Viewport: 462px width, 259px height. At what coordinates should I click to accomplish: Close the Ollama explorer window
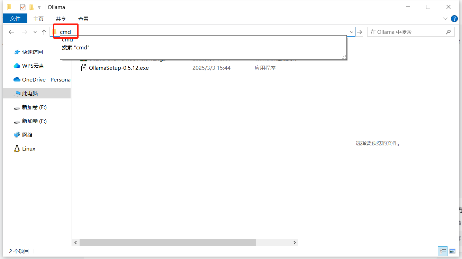(x=449, y=7)
